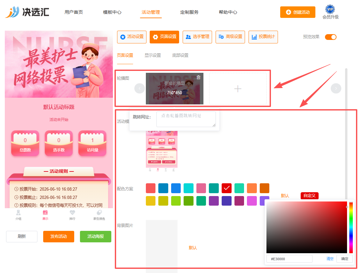
Task: Click the 投票开始 time line
Action: click(x=46, y=189)
